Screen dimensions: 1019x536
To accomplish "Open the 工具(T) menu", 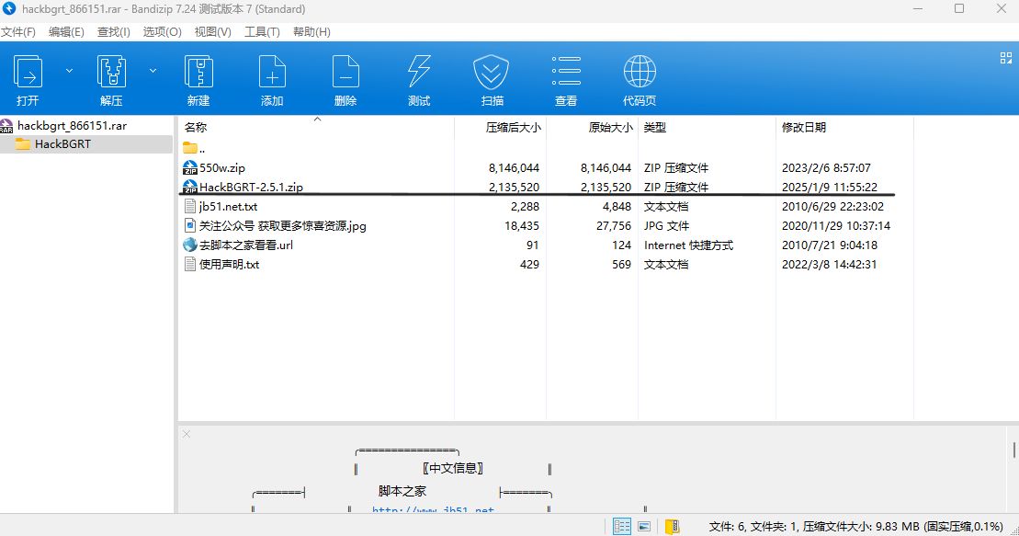I will click(x=262, y=32).
